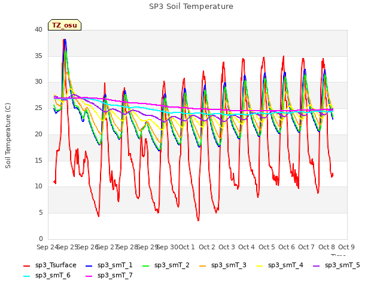Viewport: 383px width, 287px height.
Task: Toggle sp3_smT_2 legend entry
Action: click(x=166, y=265)
